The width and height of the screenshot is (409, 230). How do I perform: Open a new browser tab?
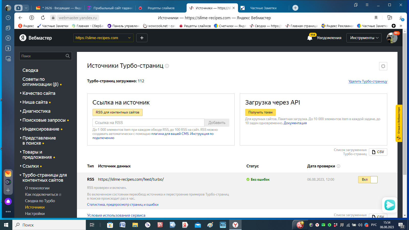[295, 8]
